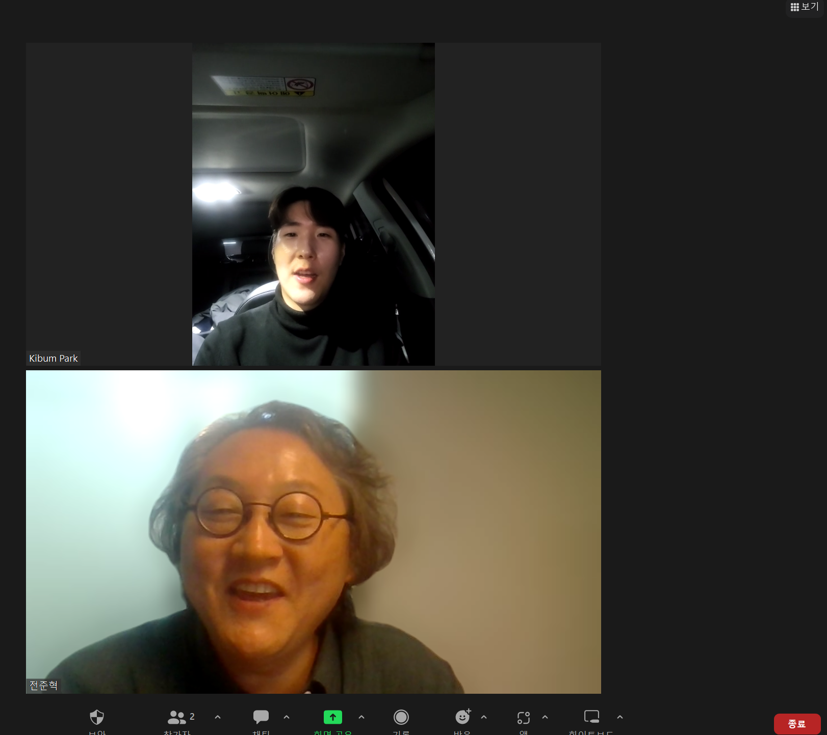The image size is (827, 735).
Task: Open the 보기 view layout menu
Action: 805,7
